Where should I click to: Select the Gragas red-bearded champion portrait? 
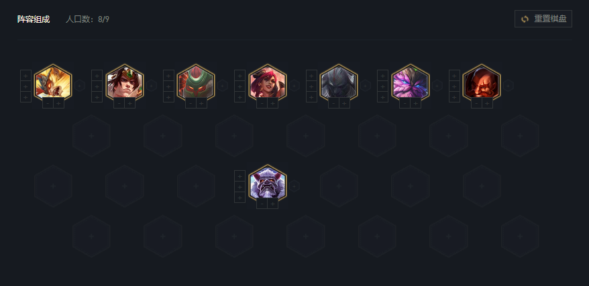click(482, 83)
